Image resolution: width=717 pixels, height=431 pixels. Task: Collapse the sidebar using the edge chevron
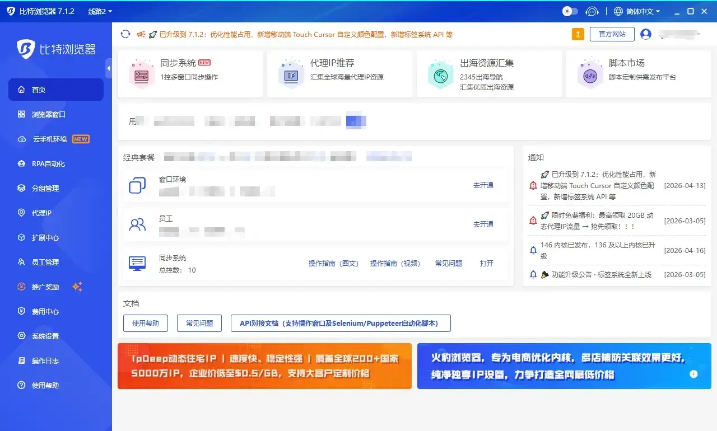coord(108,68)
